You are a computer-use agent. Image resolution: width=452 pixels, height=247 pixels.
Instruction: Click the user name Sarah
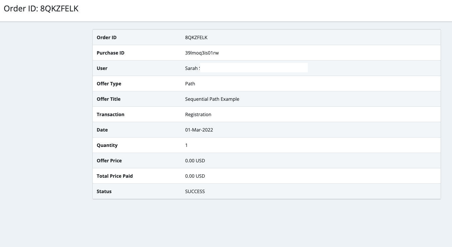coord(191,68)
